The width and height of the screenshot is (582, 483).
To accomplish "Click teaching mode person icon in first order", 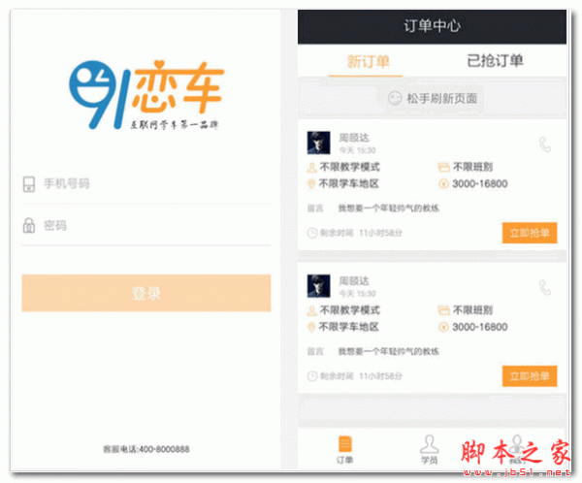I will pyautogui.click(x=311, y=168).
